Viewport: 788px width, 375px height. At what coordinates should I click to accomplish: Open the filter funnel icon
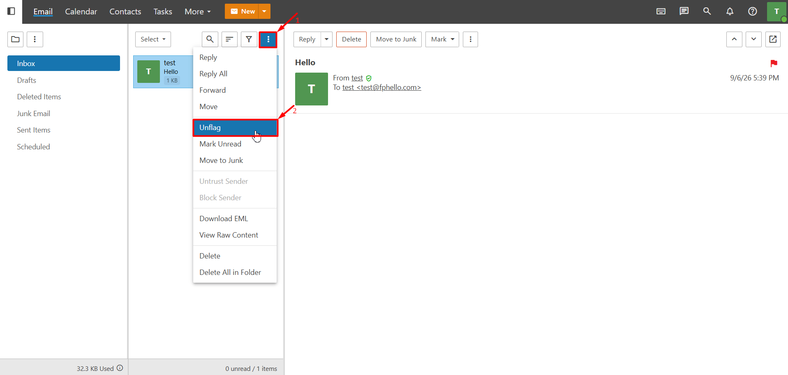coord(249,39)
